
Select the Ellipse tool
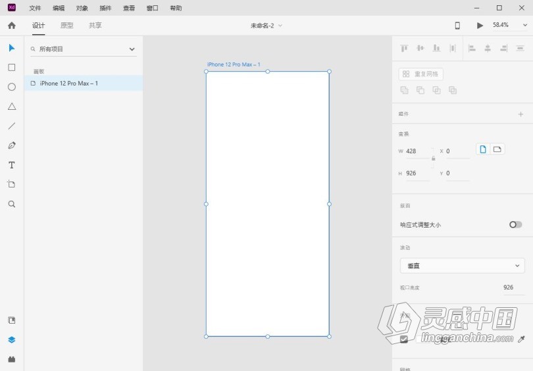(12, 87)
